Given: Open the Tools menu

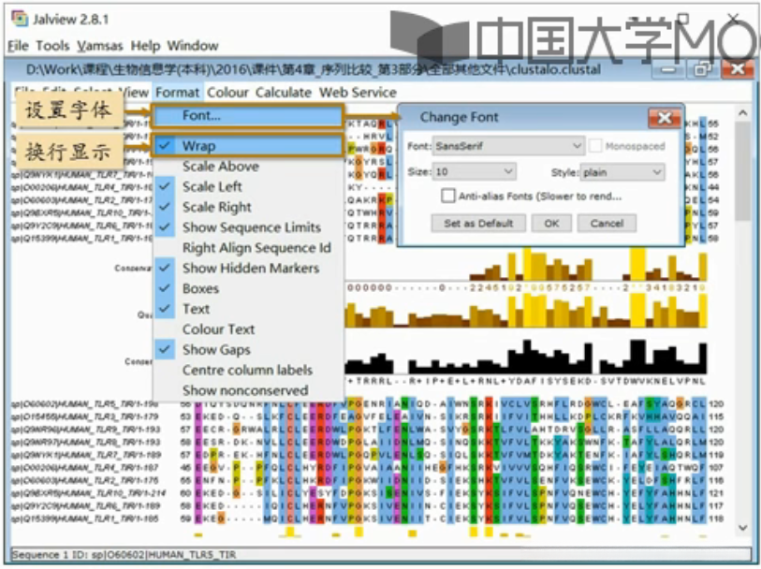Looking at the screenshot, I should [52, 46].
